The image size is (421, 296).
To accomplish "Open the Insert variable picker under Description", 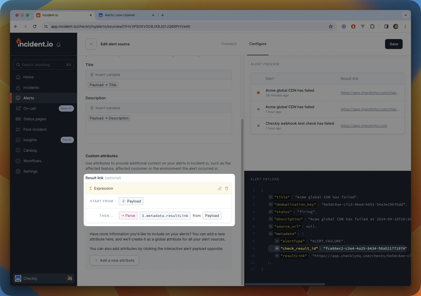I will (x=108, y=108).
